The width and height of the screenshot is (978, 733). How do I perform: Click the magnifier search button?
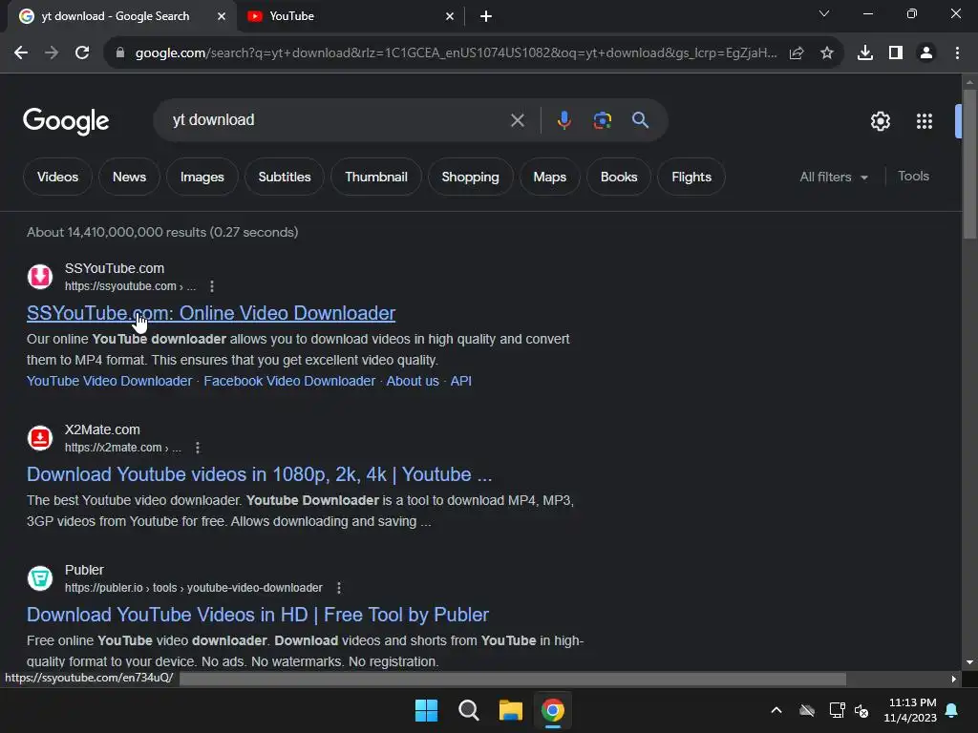click(x=641, y=119)
